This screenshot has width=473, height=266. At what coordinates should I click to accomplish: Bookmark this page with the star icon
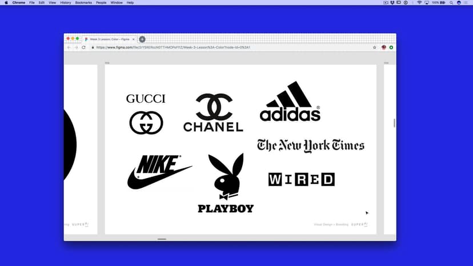click(375, 47)
